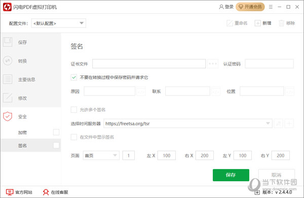Click the floppy disk 保存 sidebar icon
This screenshot has height=198, width=304.
pos(8,42)
